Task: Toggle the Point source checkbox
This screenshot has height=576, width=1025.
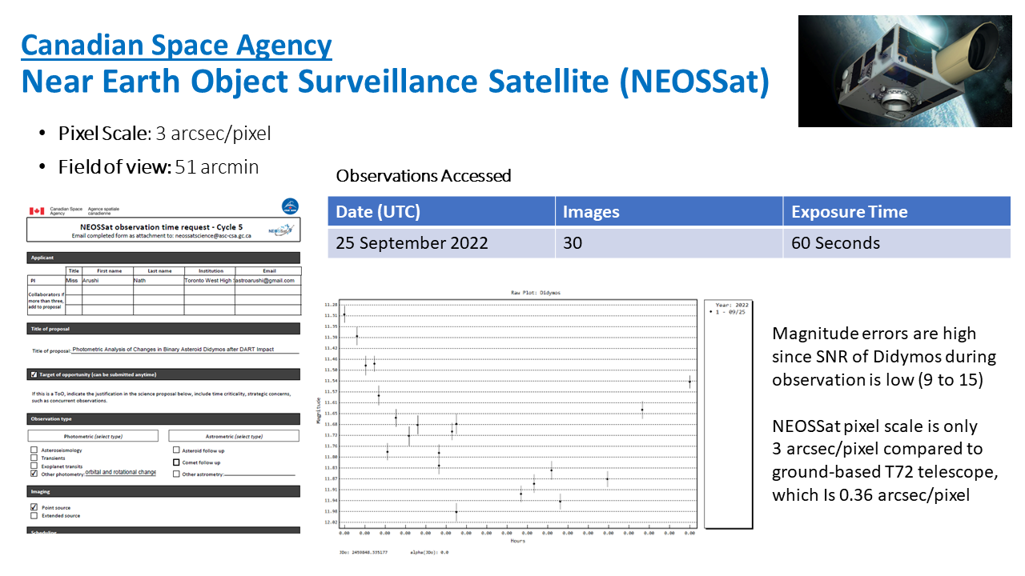Action: click(34, 507)
